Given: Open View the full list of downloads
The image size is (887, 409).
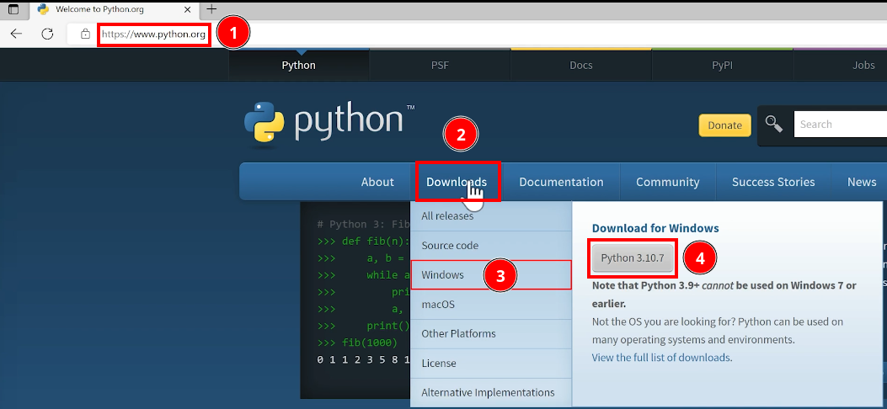Looking at the screenshot, I should (661, 358).
